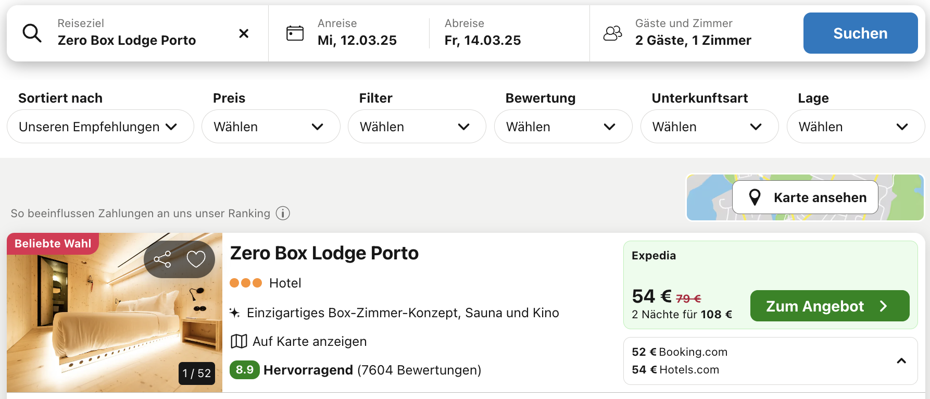Open the Bewertung dropdown
930x399 pixels.
tap(563, 127)
